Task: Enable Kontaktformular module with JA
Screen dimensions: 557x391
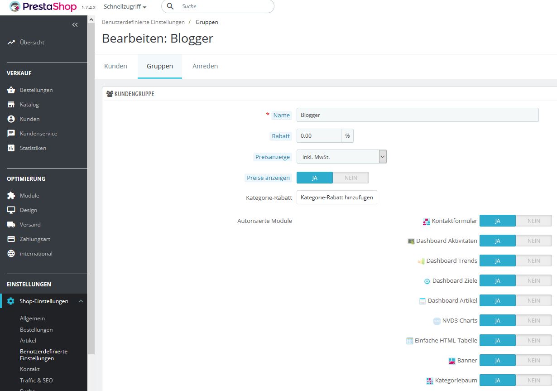Action: click(498, 221)
